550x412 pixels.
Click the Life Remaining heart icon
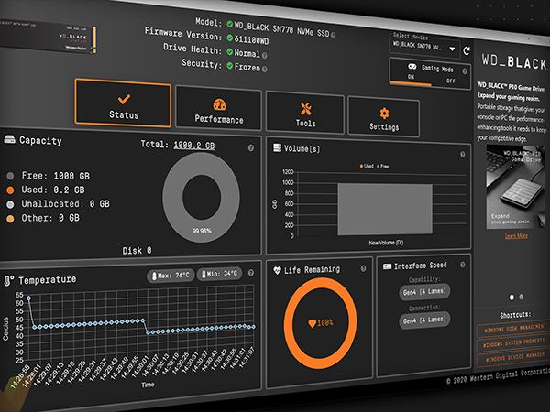(277, 270)
